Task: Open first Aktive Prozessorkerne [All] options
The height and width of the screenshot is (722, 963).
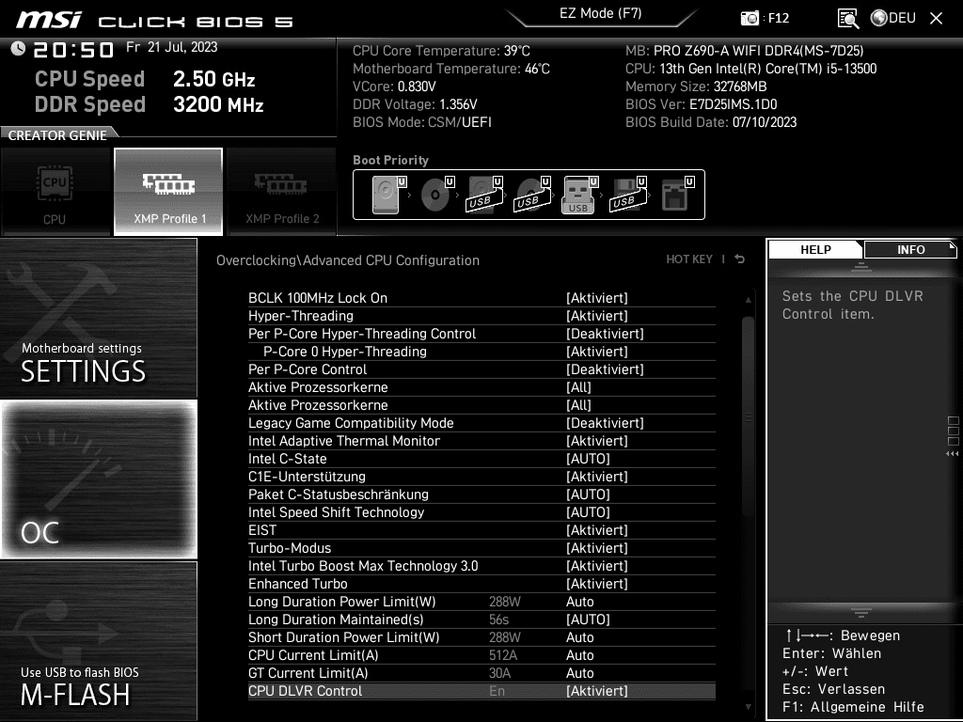Action: (578, 387)
